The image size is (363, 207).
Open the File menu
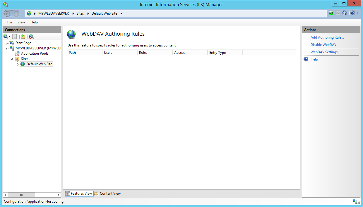[x=9, y=22]
